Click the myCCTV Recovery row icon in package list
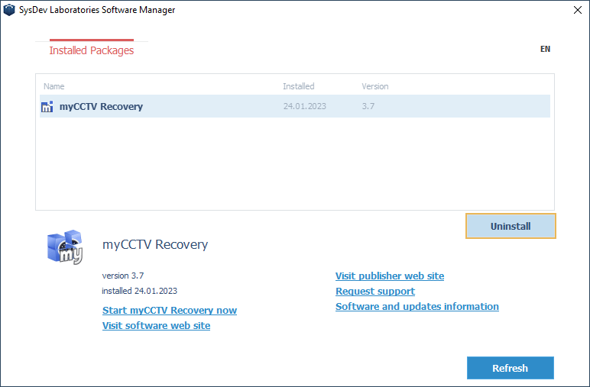The image size is (590, 387). (x=47, y=107)
